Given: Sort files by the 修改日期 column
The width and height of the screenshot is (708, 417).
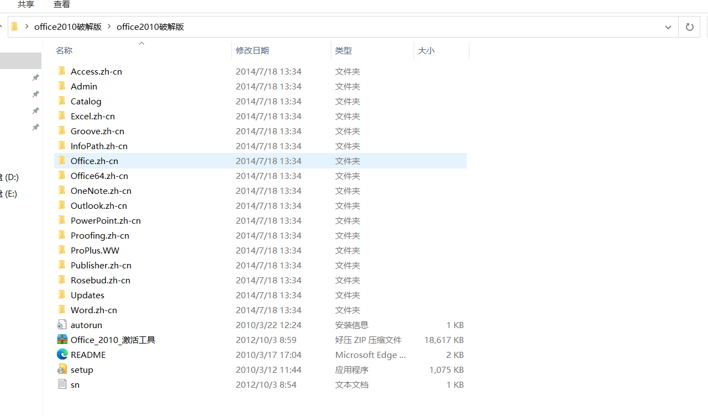Looking at the screenshot, I should pos(253,50).
